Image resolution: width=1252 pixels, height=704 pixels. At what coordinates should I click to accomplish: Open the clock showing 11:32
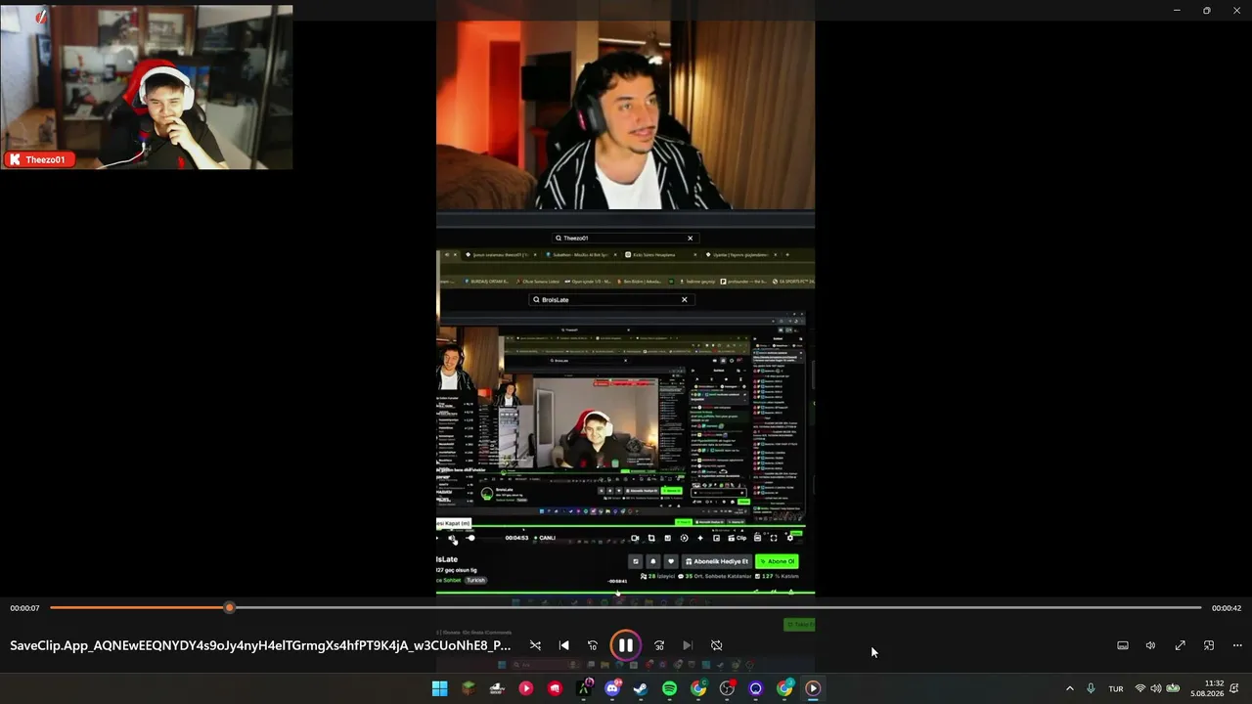pos(1207,688)
